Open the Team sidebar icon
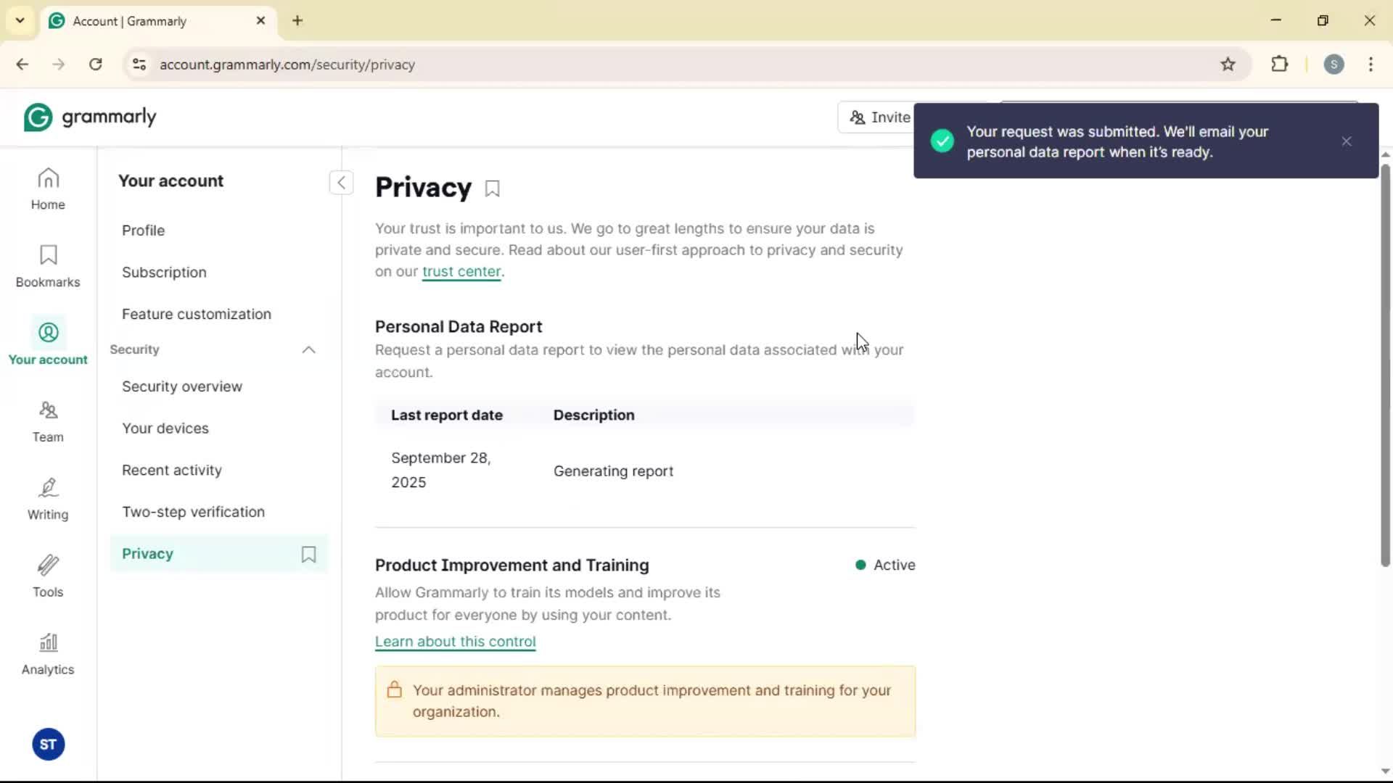This screenshot has height=783, width=1393. [x=48, y=421]
